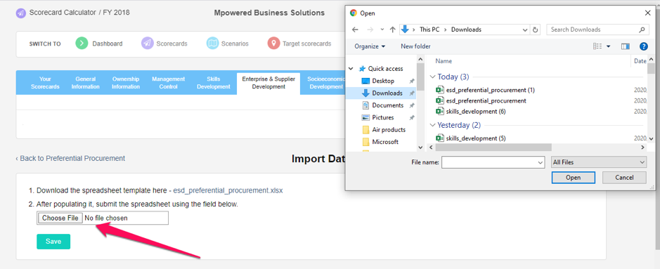Select Pictures in the navigation pane
This screenshot has width=660, height=269.
coord(382,117)
